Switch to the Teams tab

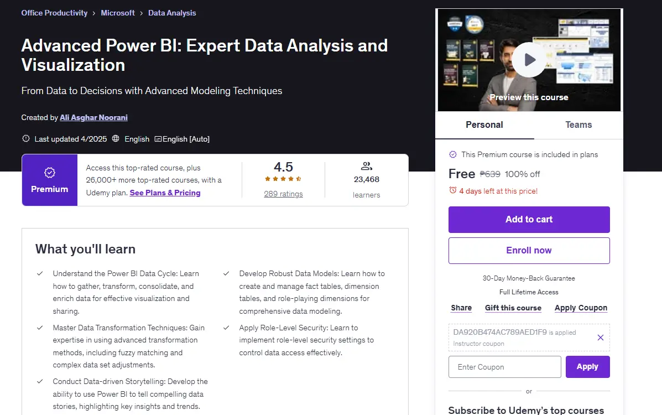(578, 124)
